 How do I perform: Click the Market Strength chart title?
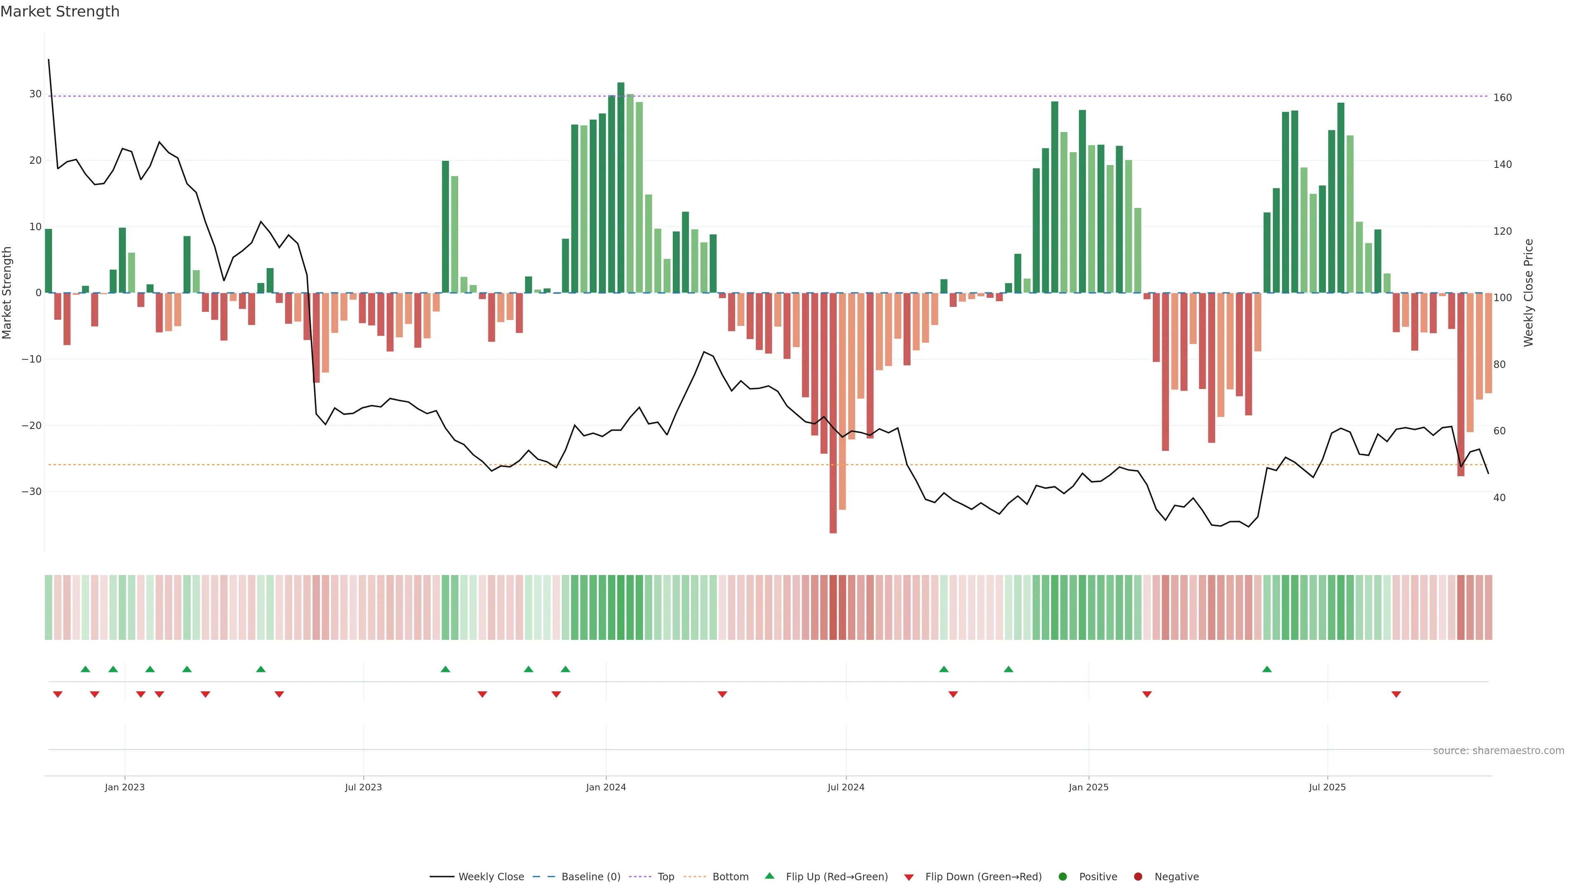60,12
